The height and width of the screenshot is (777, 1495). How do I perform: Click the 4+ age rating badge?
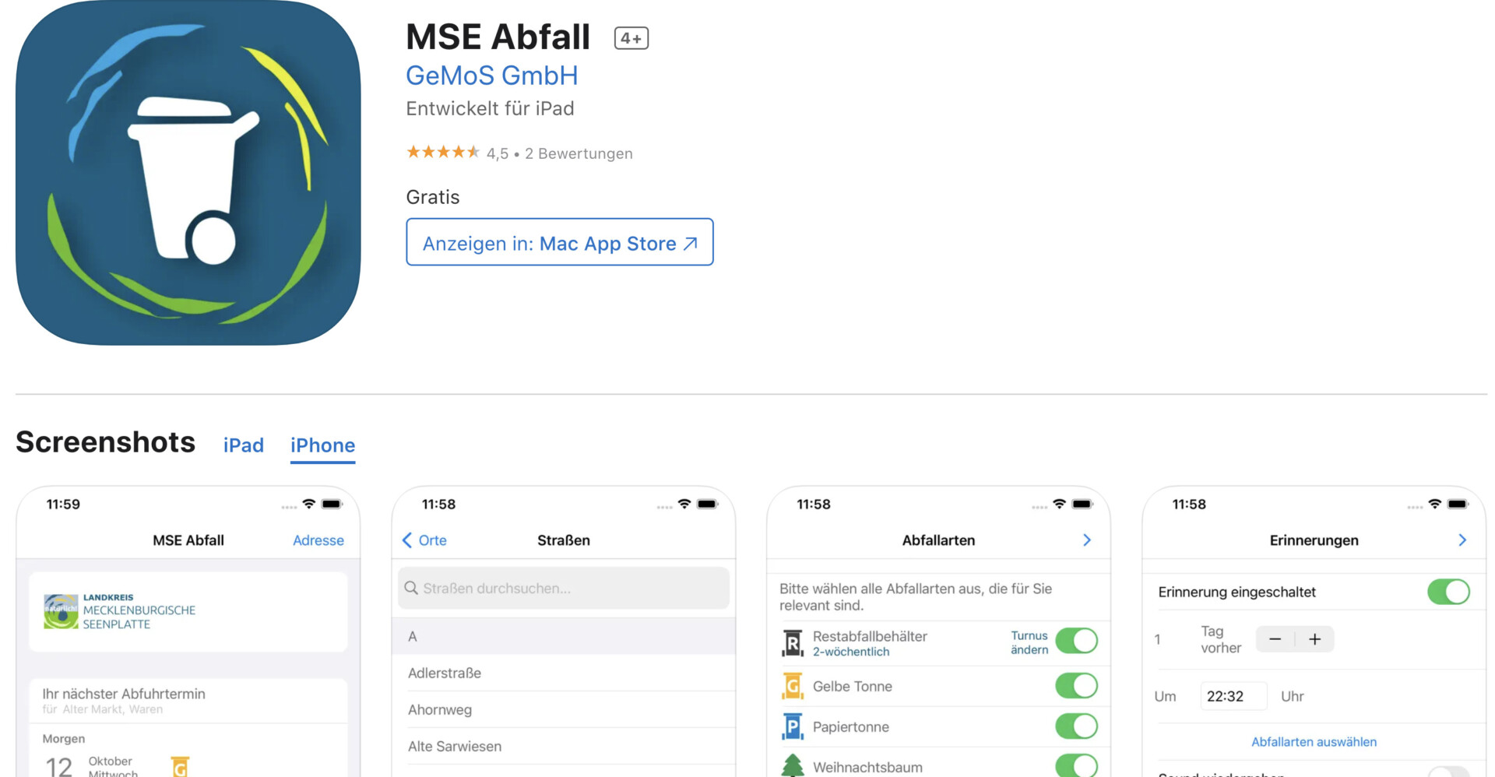pyautogui.click(x=631, y=38)
